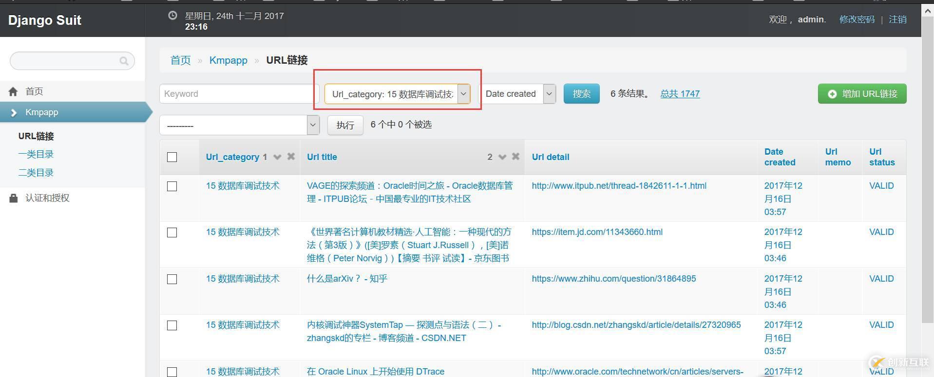Viewport: 934px width, 377px height.
Task: Click the Kmpapp breadcrumb link
Action: [x=228, y=60]
